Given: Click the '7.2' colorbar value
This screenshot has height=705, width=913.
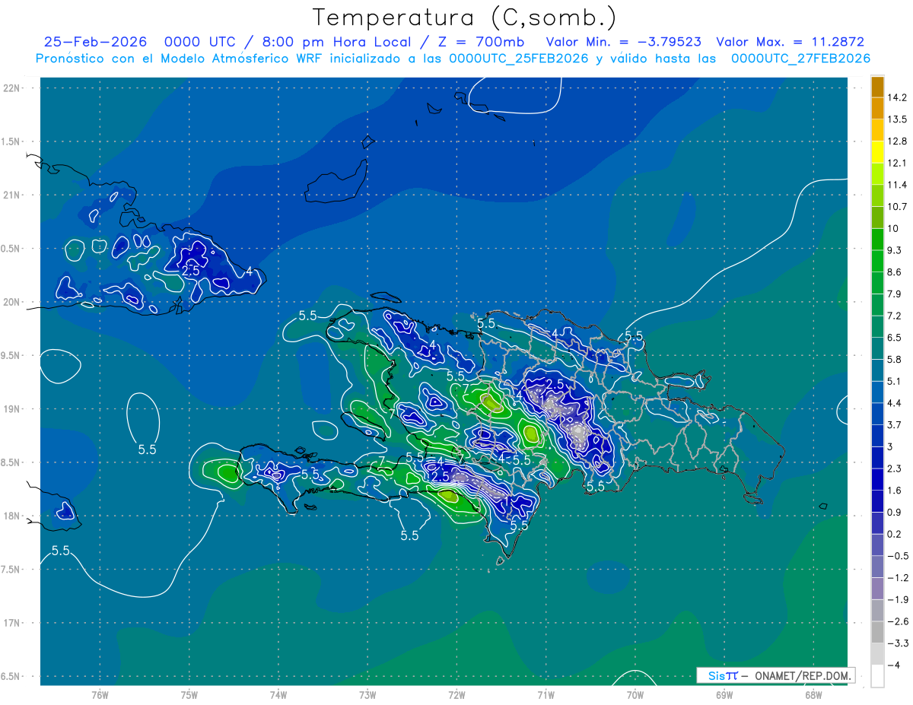Looking at the screenshot, I should click(x=895, y=316).
